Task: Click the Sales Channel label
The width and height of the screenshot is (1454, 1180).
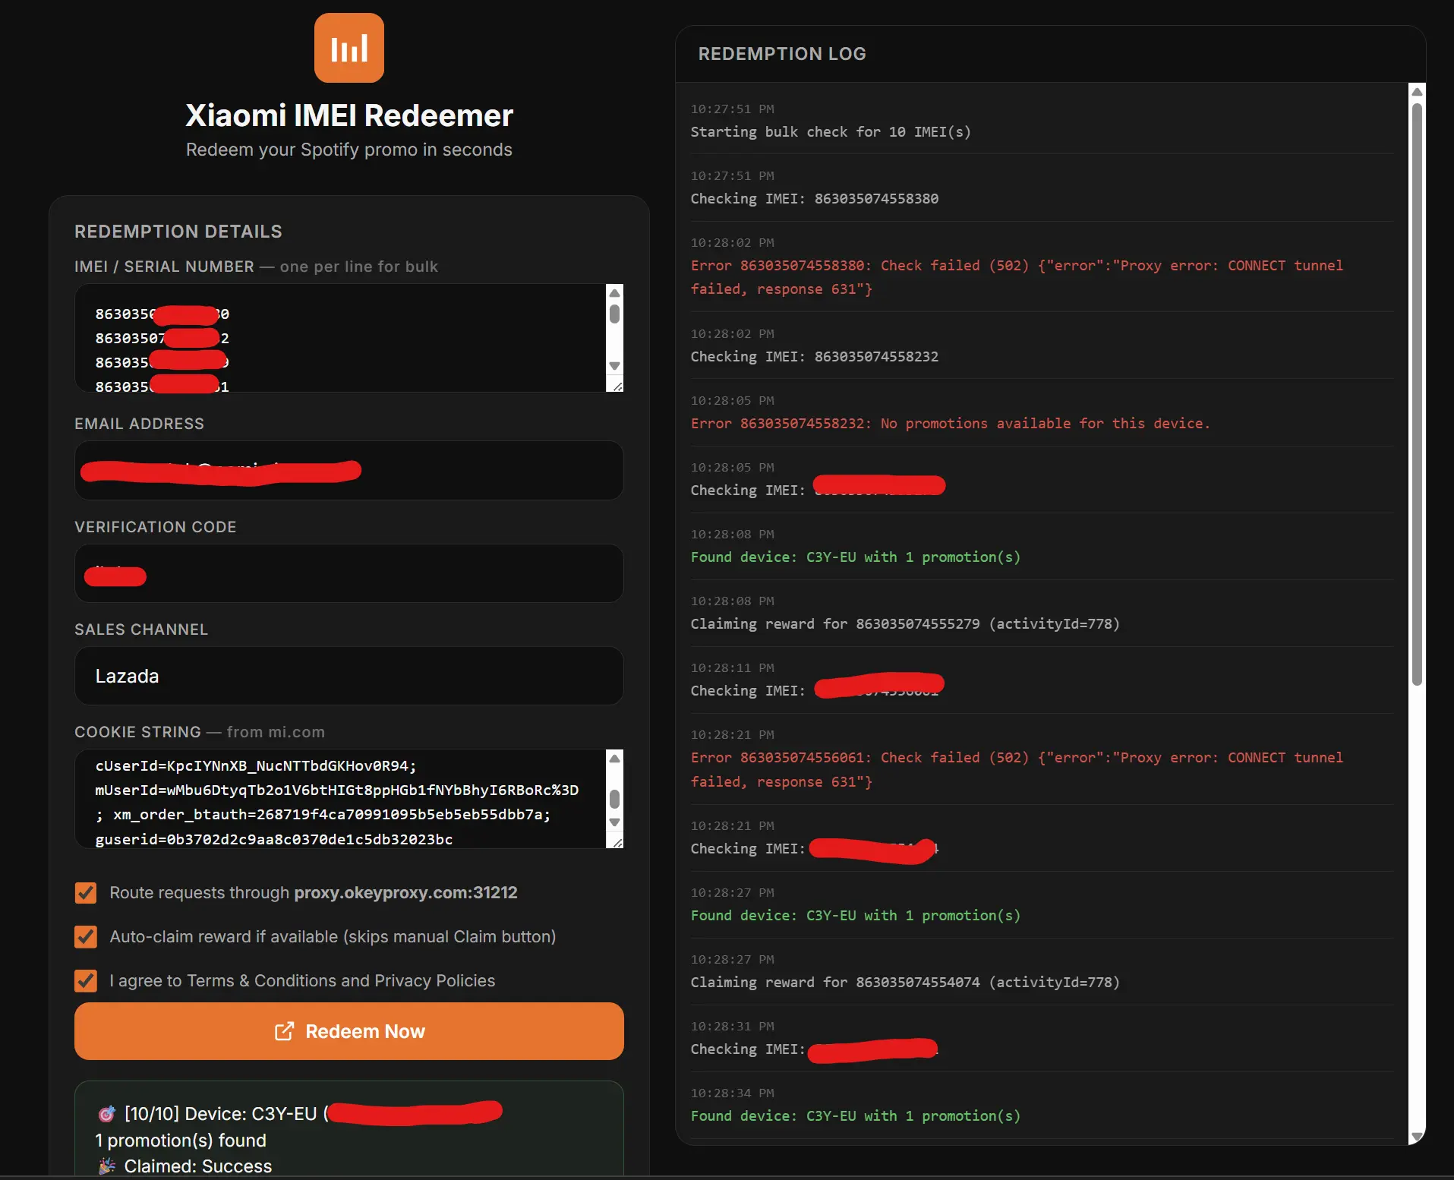Action: [141, 629]
